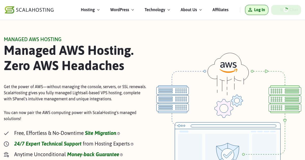Click the checkmark icon beside Site Migration
The image size is (305, 160).
click(6, 133)
